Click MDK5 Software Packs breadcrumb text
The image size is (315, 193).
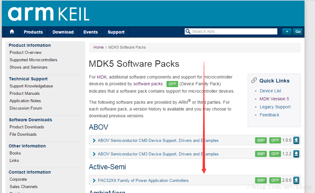127,47
